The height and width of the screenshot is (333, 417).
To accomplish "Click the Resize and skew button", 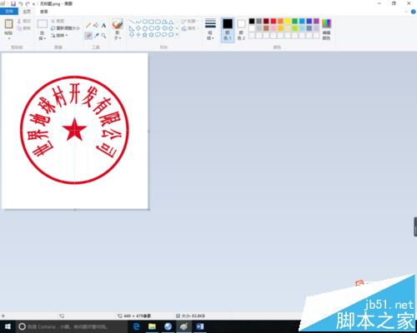I will (x=65, y=28).
